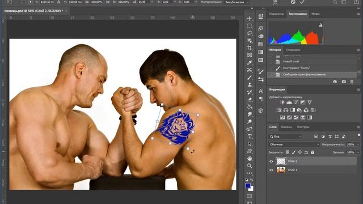
Task: Switch to the Операции tab
Action: 293,50
